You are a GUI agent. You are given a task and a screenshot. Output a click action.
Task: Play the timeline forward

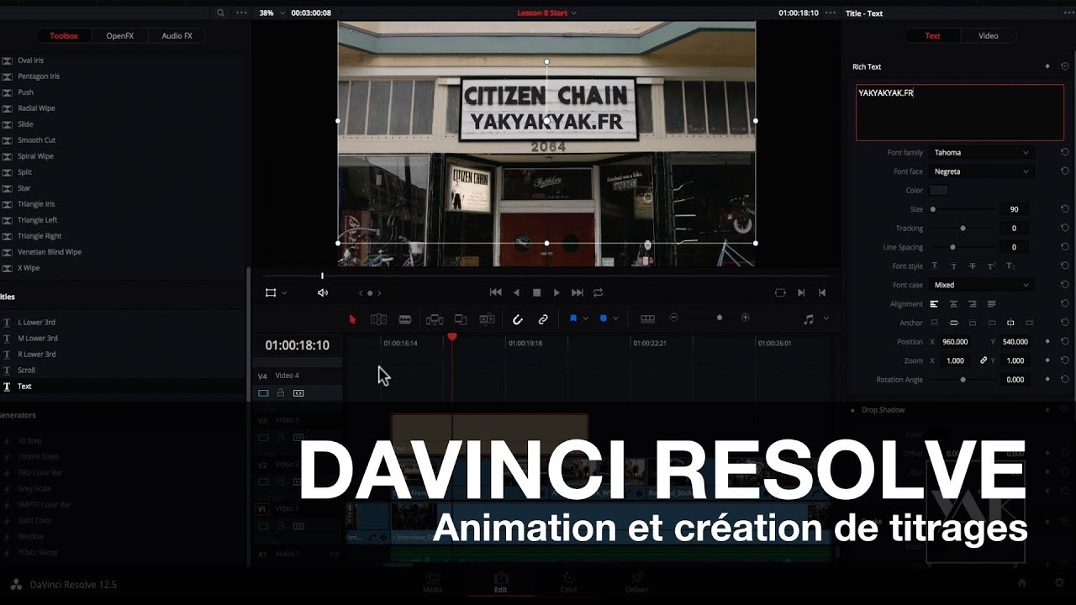[556, 292]
